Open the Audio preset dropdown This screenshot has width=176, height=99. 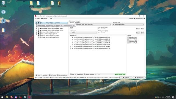point(83,33)
